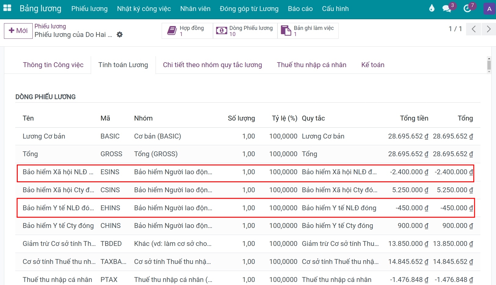Click the Dòng Phiếu lương money icon

222,31
